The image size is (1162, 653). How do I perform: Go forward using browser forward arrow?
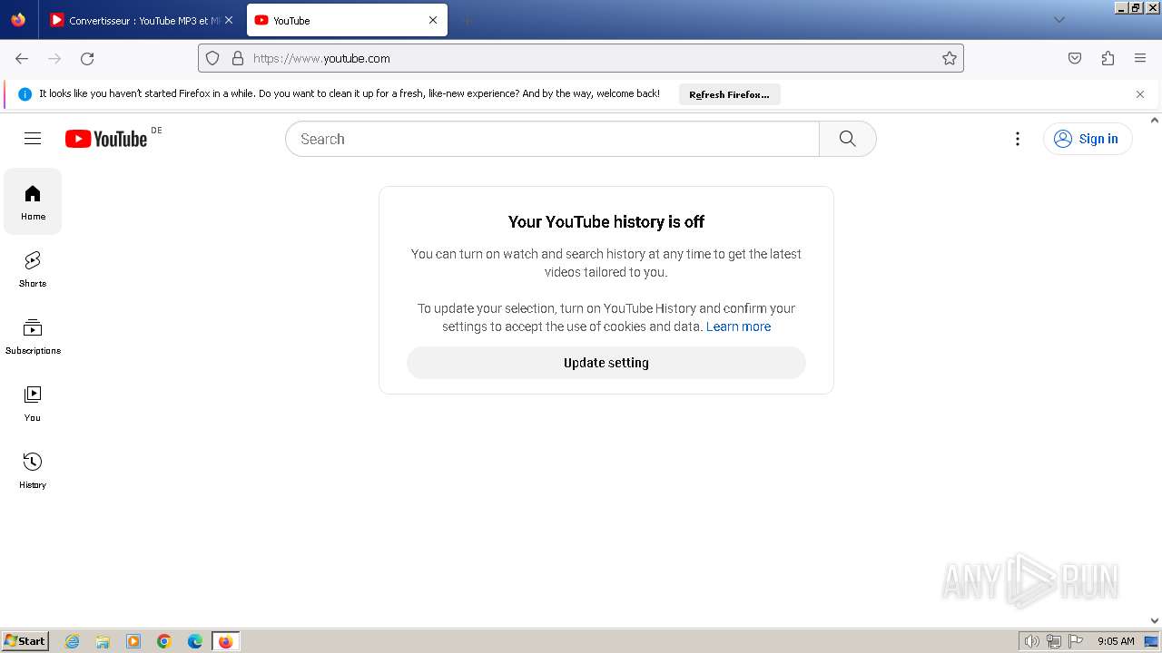54,58
